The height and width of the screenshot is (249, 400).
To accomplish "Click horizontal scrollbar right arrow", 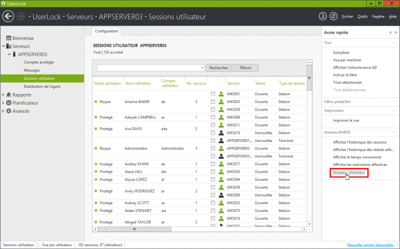I will [x=304, y=229].
